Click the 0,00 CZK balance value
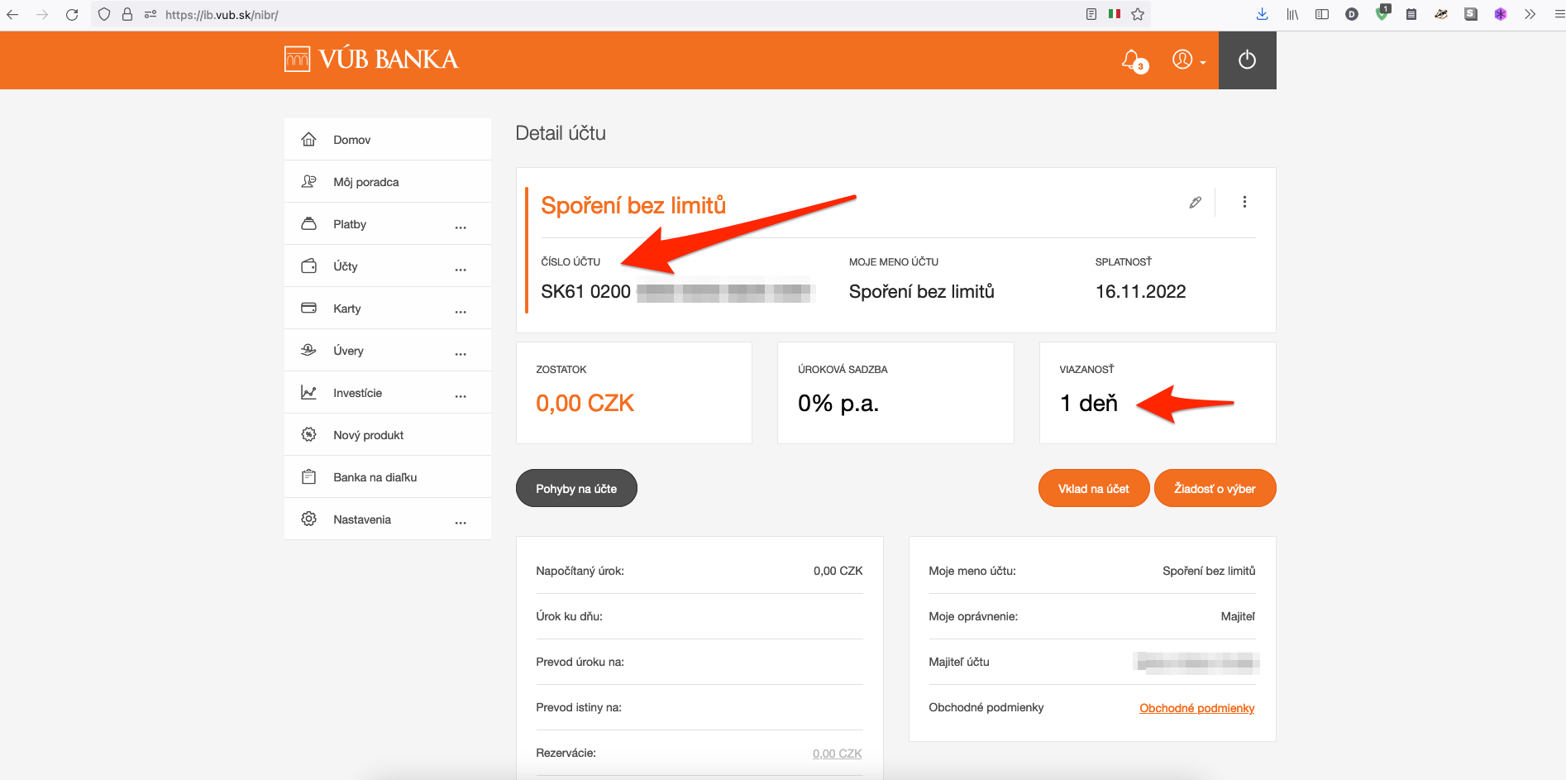 coord(585,403)
